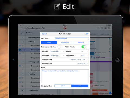Zoom in with the plus above the slider

point(110,39)
